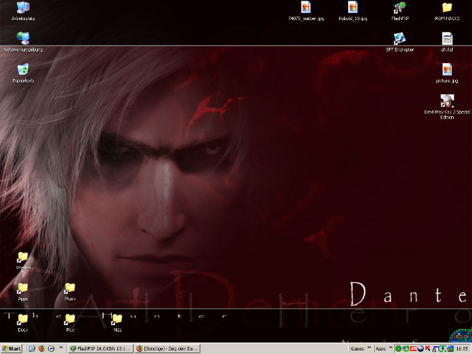Open the Images folder shortcut
The image size is (472, 354).
pos(23,261)
